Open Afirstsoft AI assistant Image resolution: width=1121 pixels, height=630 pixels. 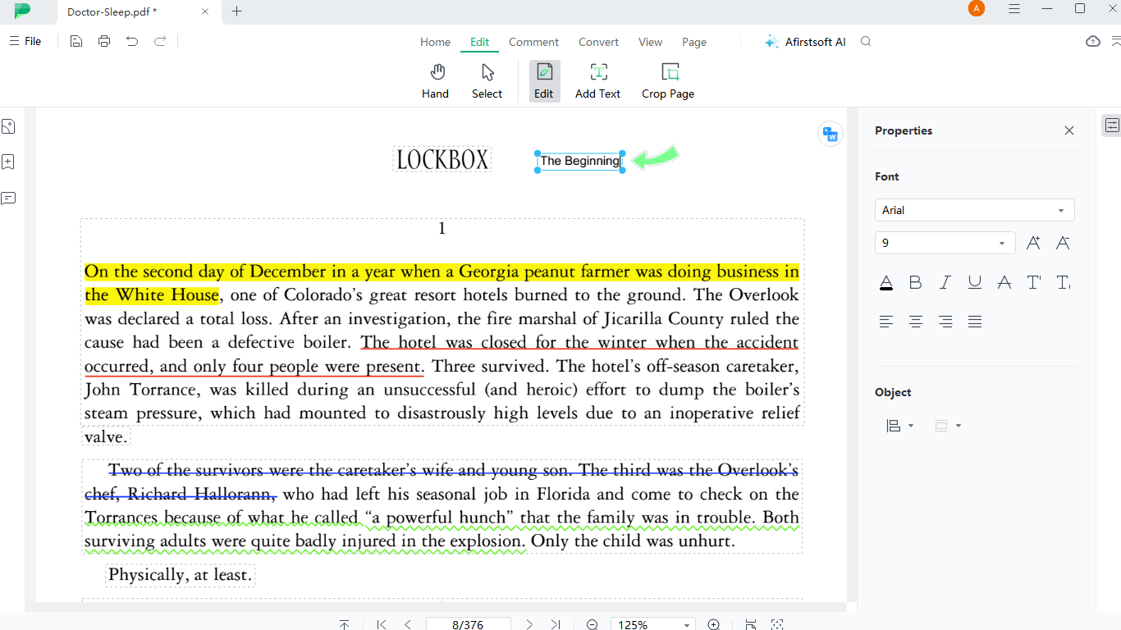tap(805, 42)
